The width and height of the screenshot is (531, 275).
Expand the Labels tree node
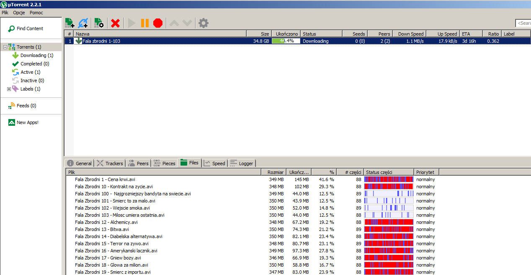pos(9,89)
